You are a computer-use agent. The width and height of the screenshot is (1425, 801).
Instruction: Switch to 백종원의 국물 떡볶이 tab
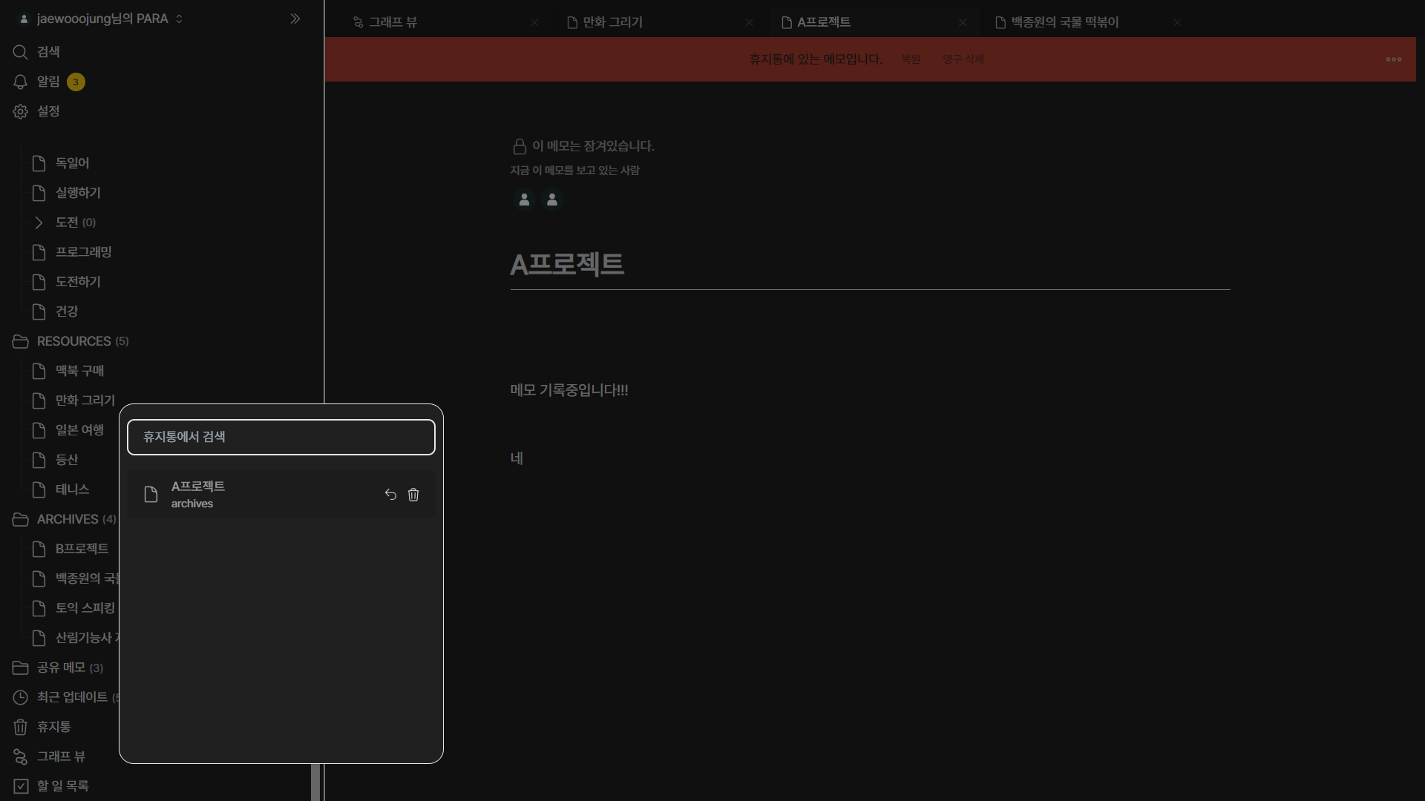click(x=1064, y=22)
